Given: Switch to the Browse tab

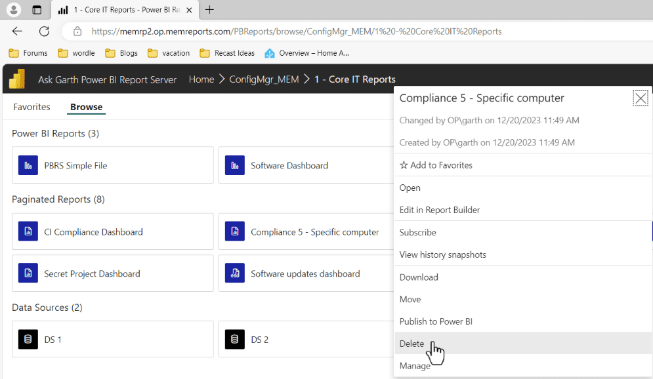Looking at the screenshot, I should (x=86, y=107).
